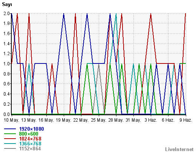Click the 3 Haz. axis label
Image resolution: width=196 pixels, height=153 pixels.
[x=151, y=120]
